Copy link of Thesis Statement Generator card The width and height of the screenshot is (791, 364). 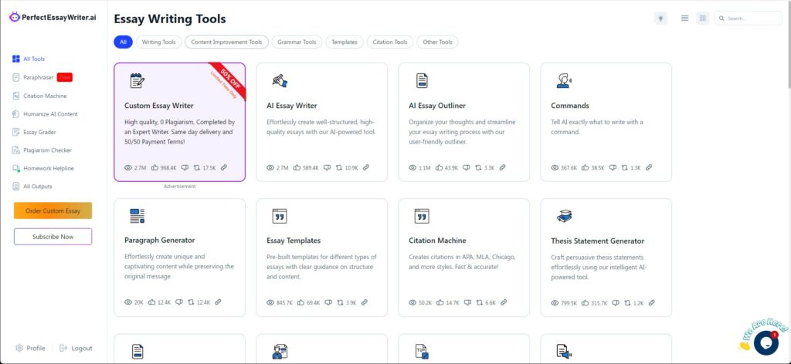tap(652, 303)
